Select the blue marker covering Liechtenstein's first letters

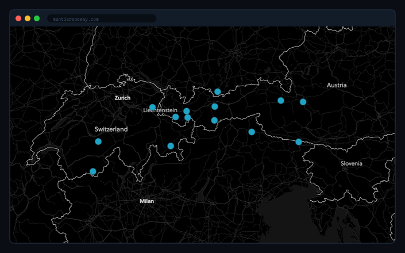point(152,108)
